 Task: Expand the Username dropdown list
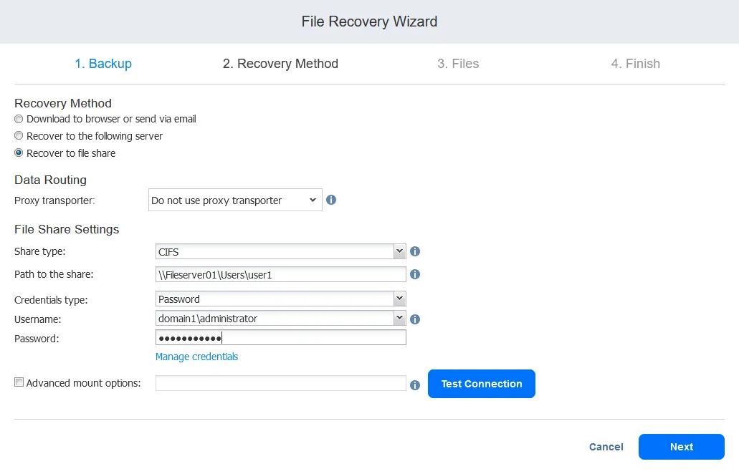(399, 319)
